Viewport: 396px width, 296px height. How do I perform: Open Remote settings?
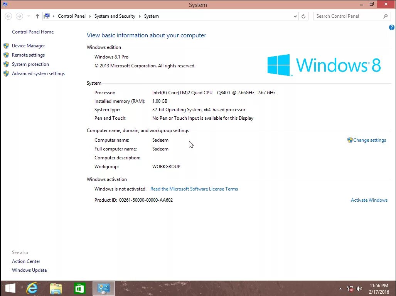coord(28,55)
